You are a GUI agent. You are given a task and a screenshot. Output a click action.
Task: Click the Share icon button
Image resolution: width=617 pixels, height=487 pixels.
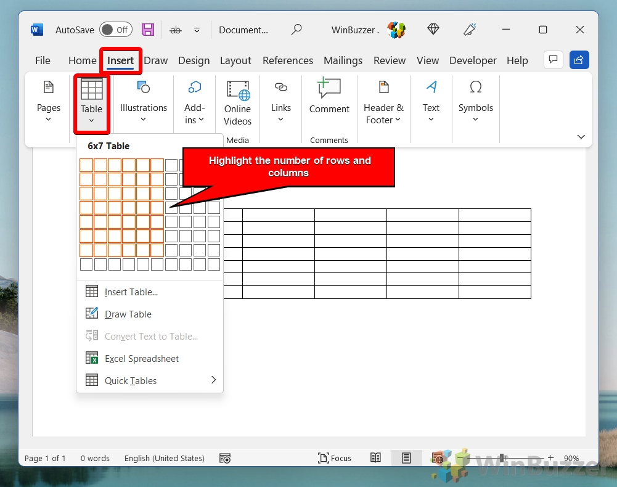pos(579,60)
